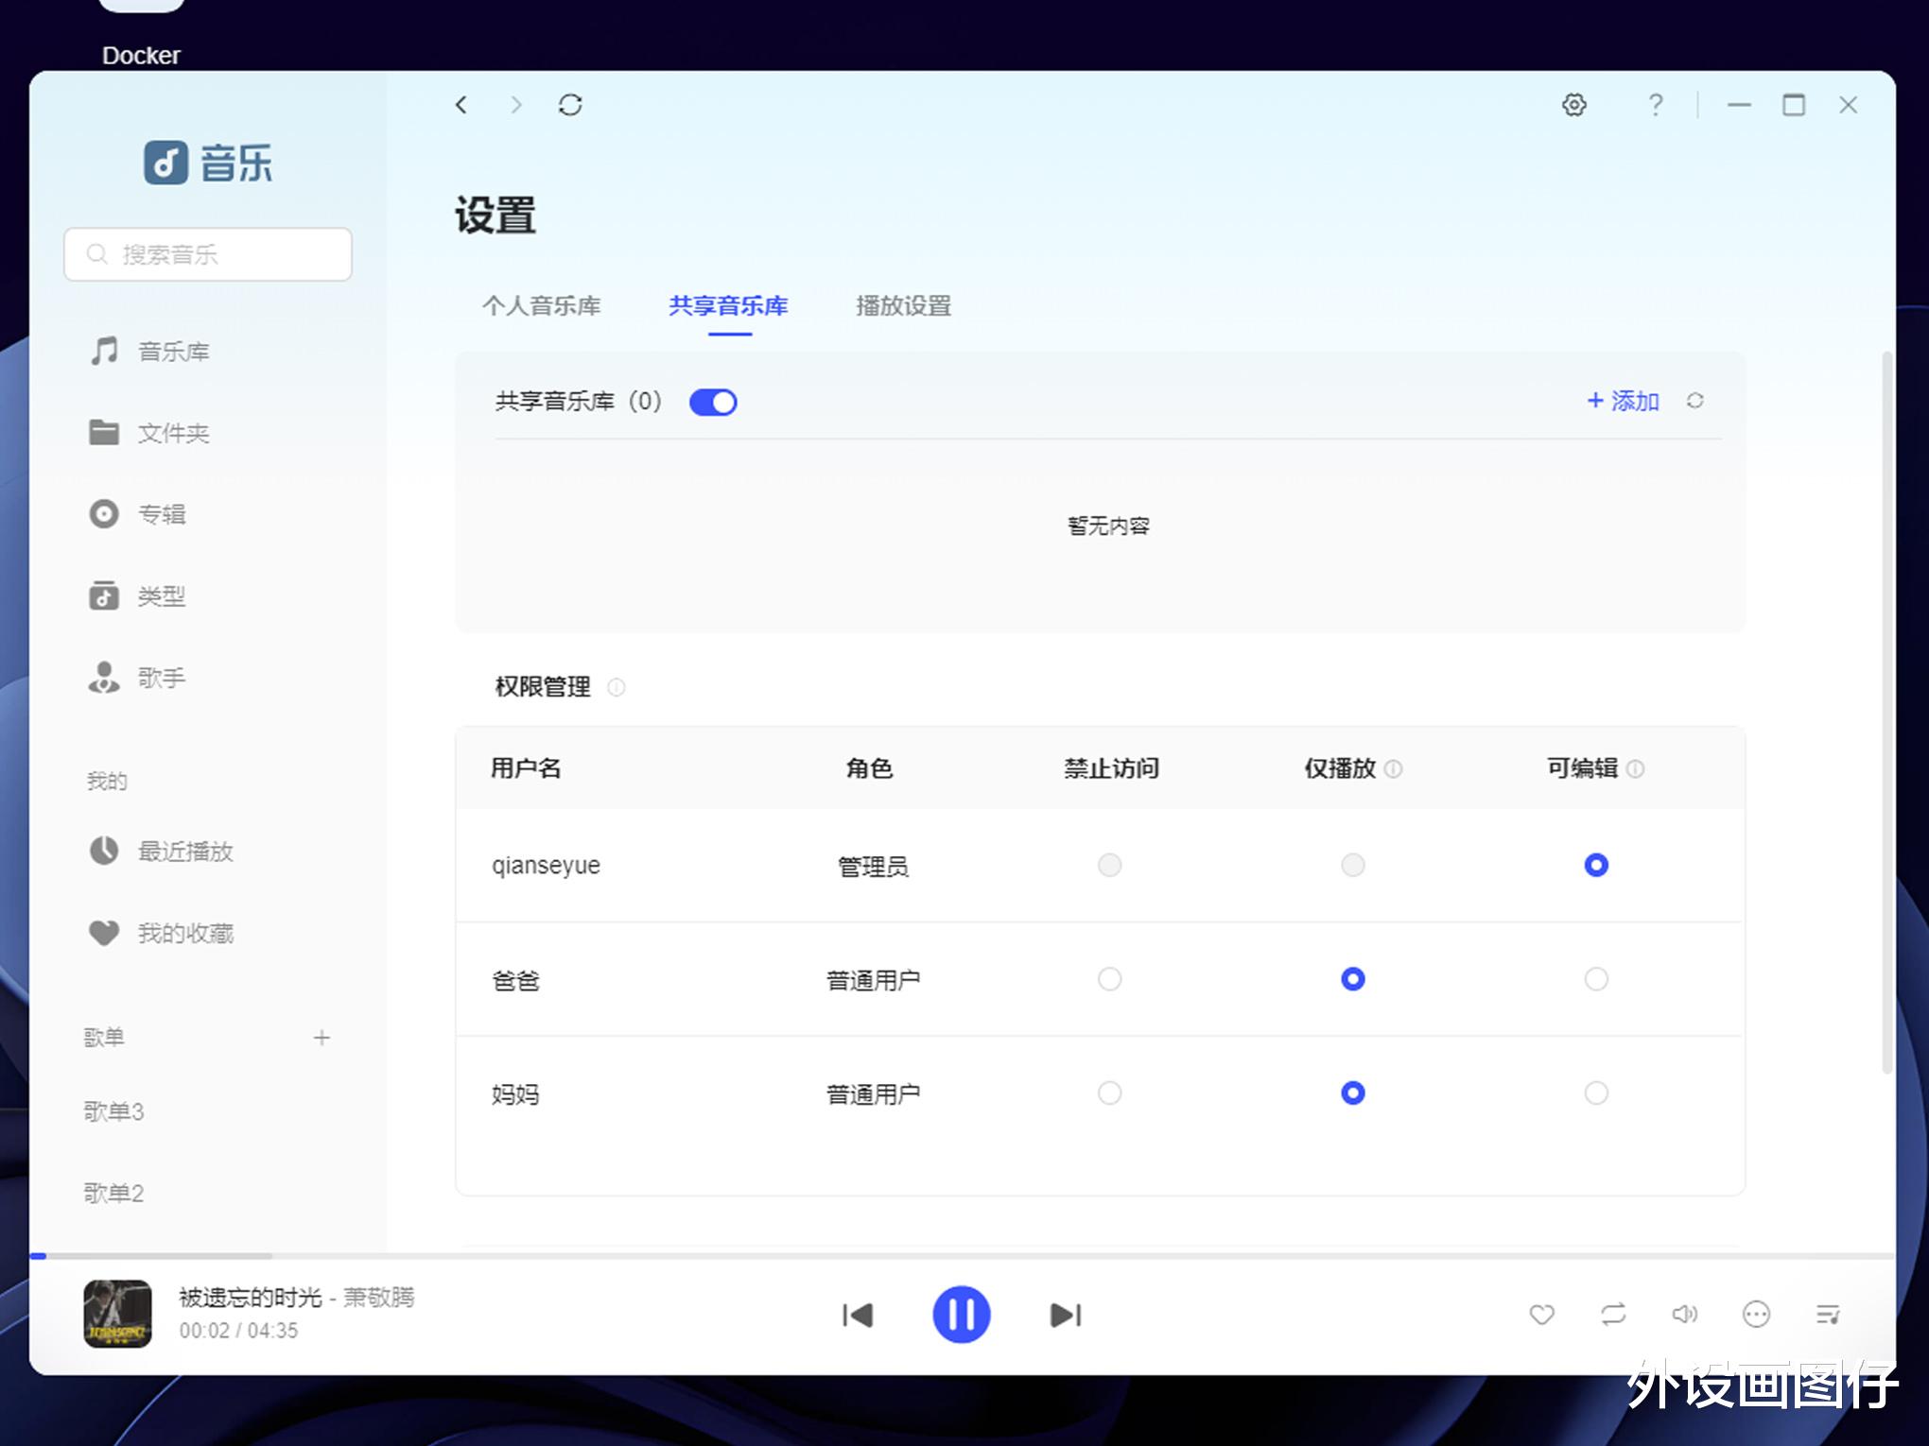Open the 播放设置 tab
This screenshot has height=1446, width=1929.
coord(903,306)
